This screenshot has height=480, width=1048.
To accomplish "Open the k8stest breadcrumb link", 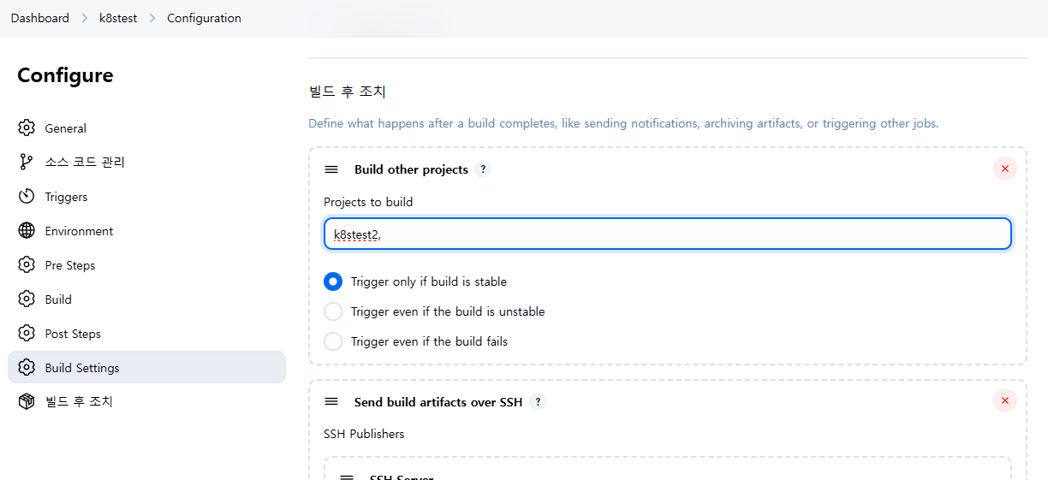I will coord(118,18).
